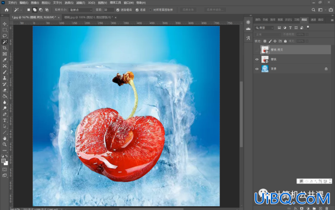Hide the bottom background layer
335x210 pixels.
[x=257, y=69]
